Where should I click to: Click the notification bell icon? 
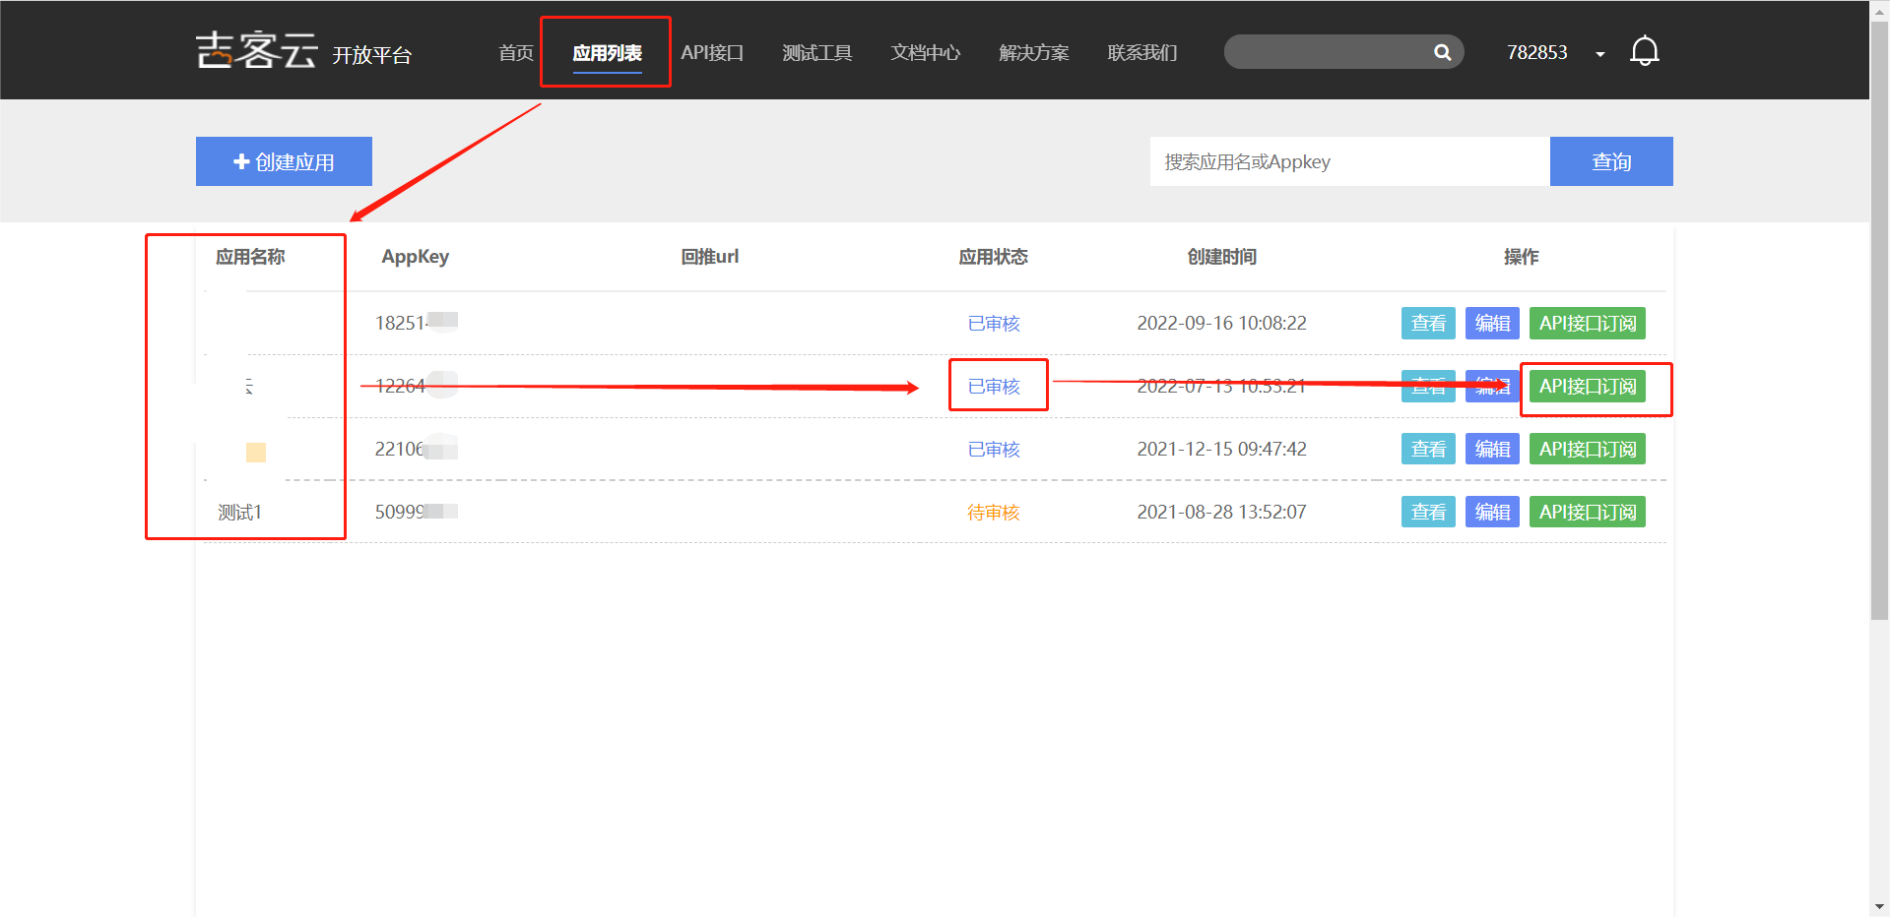coord(1644,51)
